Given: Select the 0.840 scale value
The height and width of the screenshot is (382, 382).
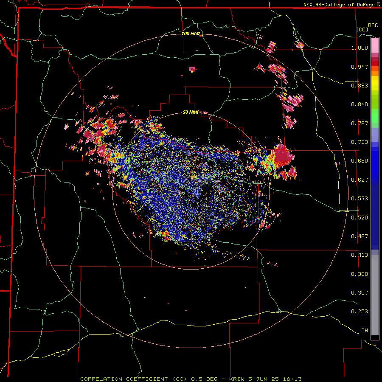Looking at the screenshot, I should (360, 104).
